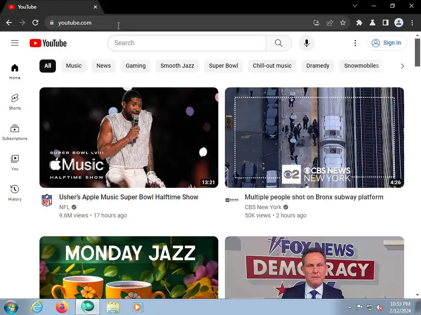The height and width of the screenshot is (315, 421).
Task: Open the Monday Jazz video thumbnail
Action: point(129,267)
